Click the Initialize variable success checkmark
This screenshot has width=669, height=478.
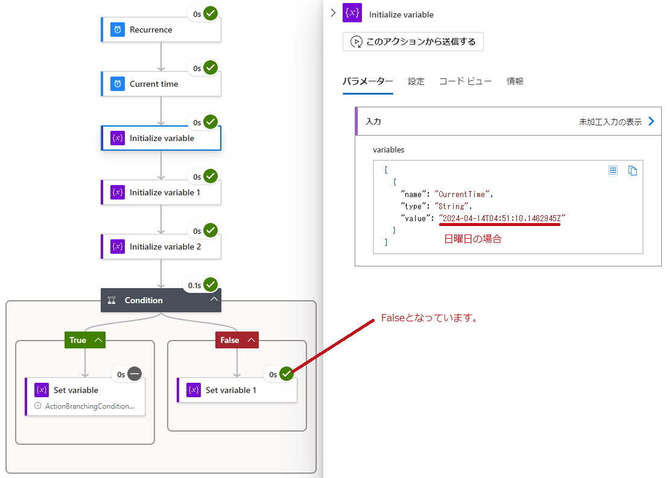[x=211, y=122]
